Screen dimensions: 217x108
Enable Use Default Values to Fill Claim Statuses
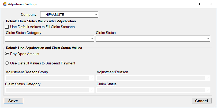7,27
